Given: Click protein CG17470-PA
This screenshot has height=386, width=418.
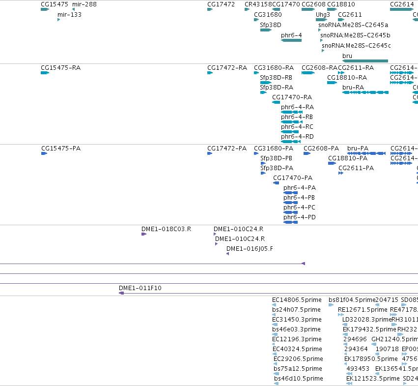Looking at the screenshot, I should 276,183.
